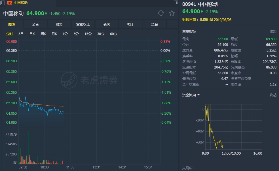Image resolution: width=279 pixels, height=171 pixels.
Task: Switch chart to 30分 interval
Action: 101,34
